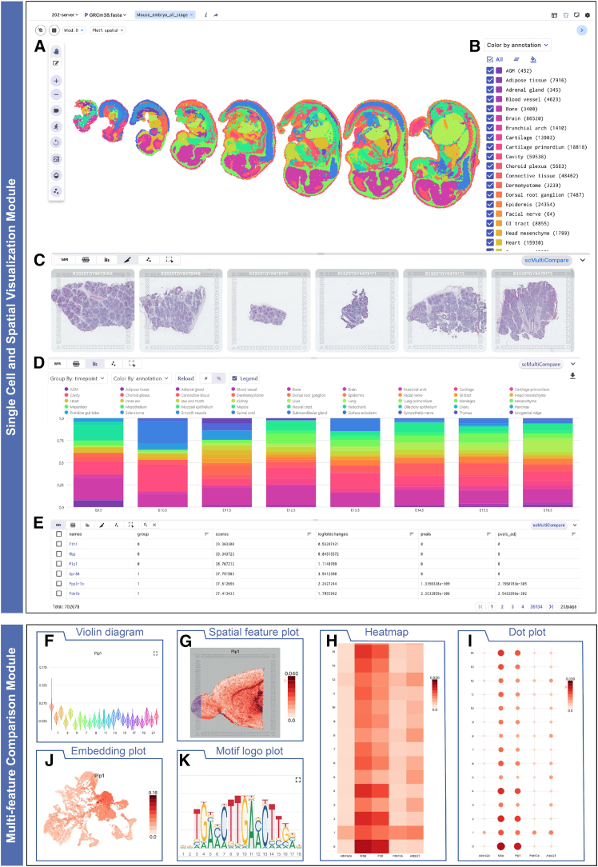Click the pause button near Mod selector
The image size is (598, 867).
pos(54,30)
